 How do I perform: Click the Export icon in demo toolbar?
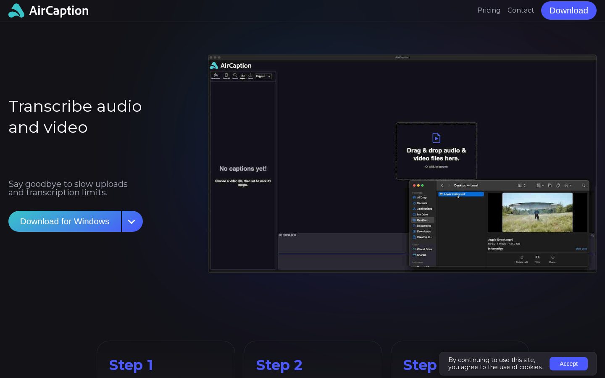250,76
